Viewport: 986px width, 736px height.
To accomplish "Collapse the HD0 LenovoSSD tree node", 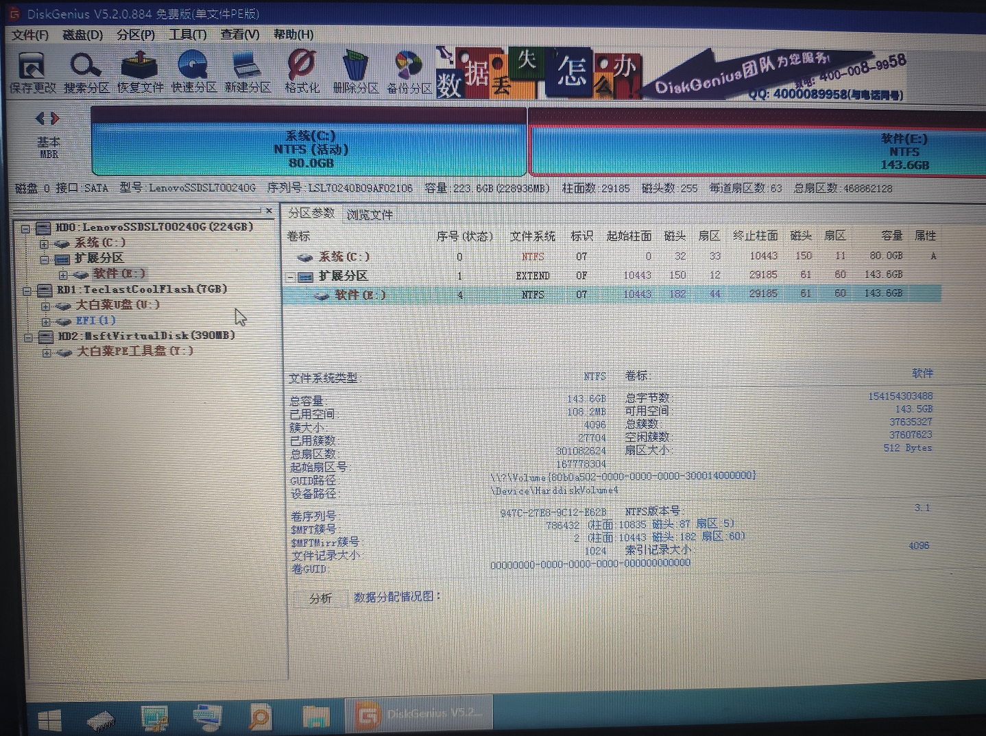I will 25,228.
